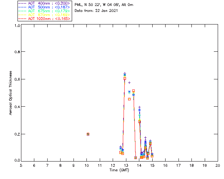Click the x-axis tick label "18"
Image resolution: width=224 pixels, height=179 pixels.
(x=191, y=165)
